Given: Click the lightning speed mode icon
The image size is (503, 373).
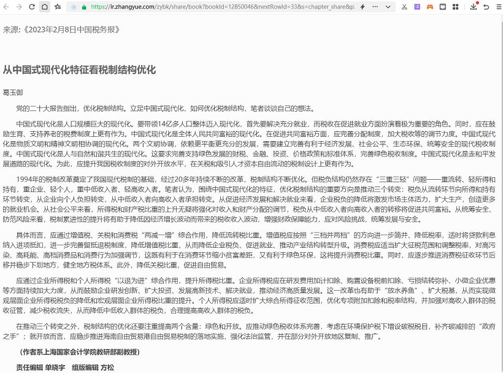Looking at the screenshot, I should 363,7.
